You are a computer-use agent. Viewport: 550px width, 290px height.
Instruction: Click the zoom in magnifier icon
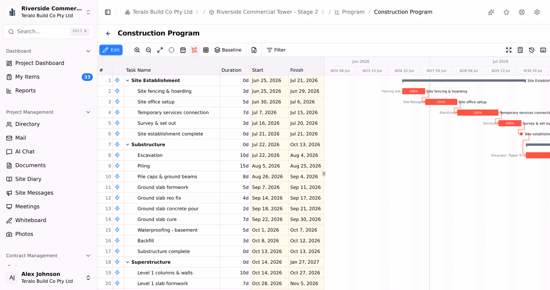coord(137,50)
